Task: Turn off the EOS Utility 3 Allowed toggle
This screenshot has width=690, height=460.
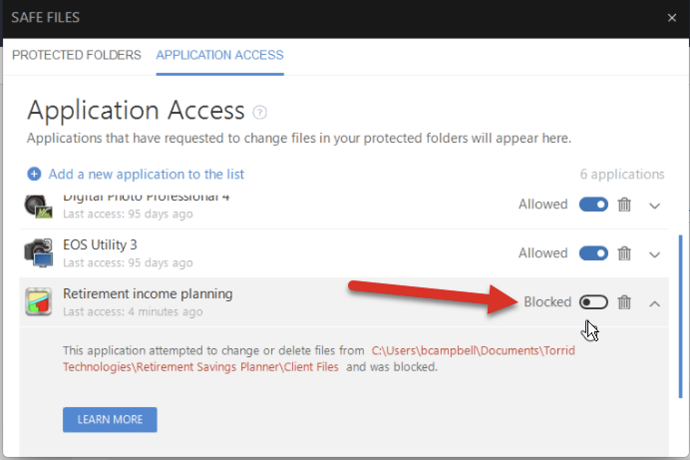Action: pos(593,253)
